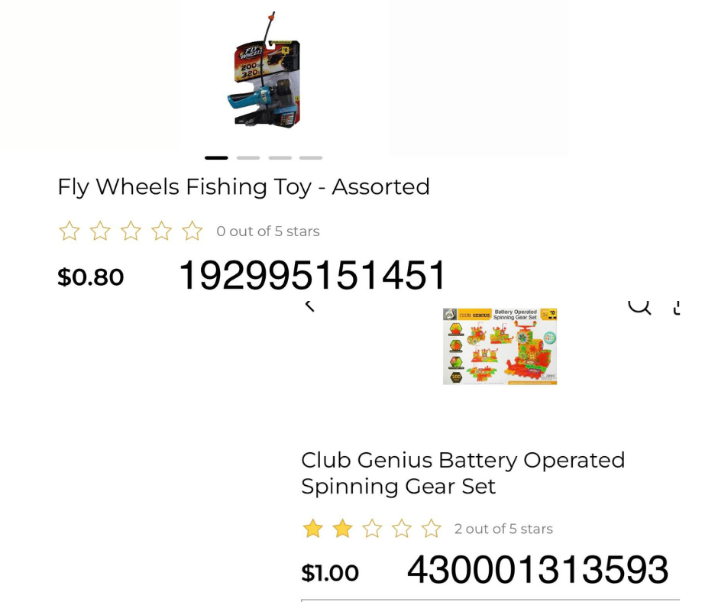Rate Fly Wheels toy five stars
718x602 pixels.
point(192,231)
